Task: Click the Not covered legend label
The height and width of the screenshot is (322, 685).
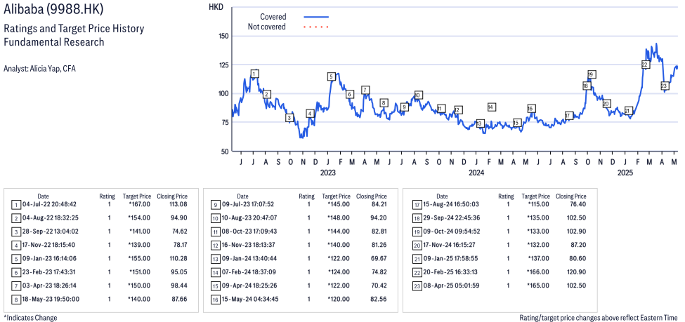Action: click(x=267, y=27)
